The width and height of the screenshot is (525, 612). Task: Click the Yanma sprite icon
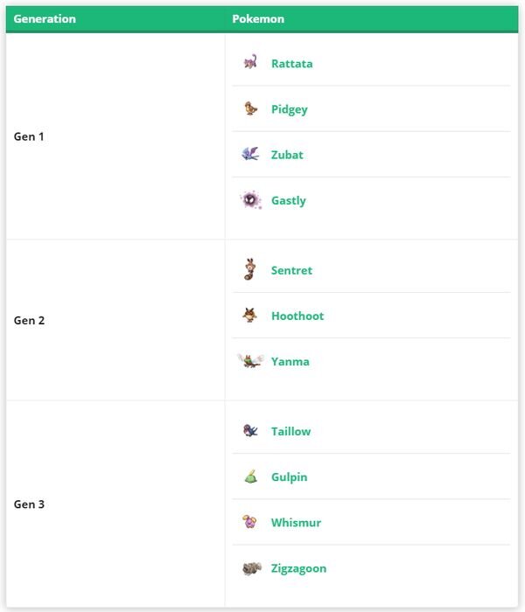(x=250, y=361)
